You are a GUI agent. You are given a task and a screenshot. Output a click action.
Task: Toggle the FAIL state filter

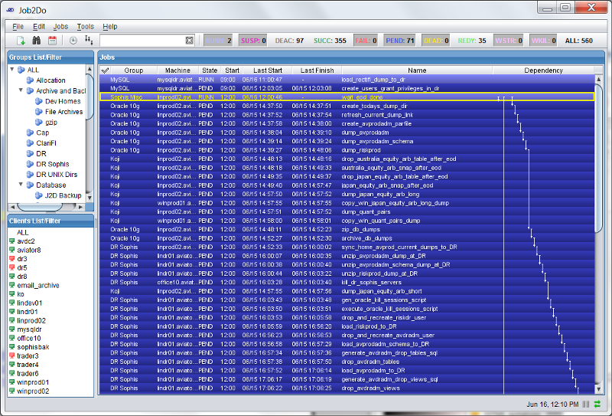[366, 41]
